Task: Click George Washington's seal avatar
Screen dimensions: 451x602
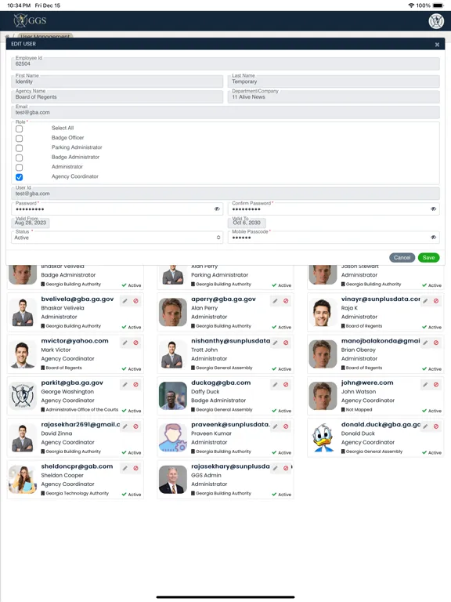Action: pyautogui.click(x=23, y=396)
